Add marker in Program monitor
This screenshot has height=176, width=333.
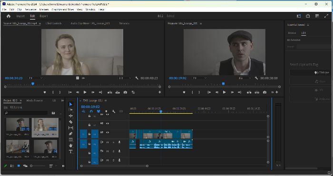[184, 92]
